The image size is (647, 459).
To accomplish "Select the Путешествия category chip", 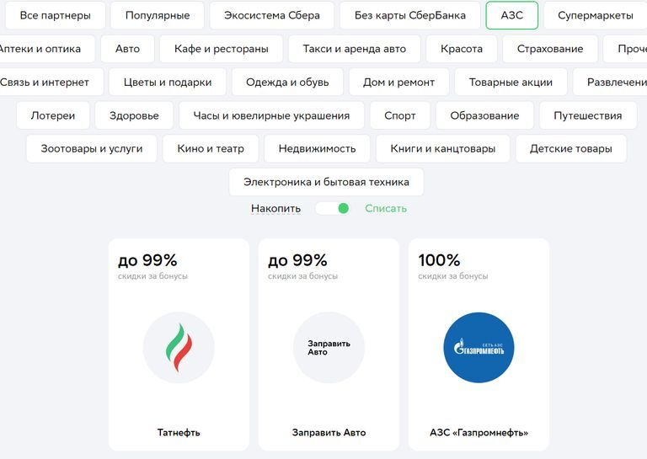I will 587,115.
